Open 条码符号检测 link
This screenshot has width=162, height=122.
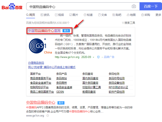click(x=117, y=78)
